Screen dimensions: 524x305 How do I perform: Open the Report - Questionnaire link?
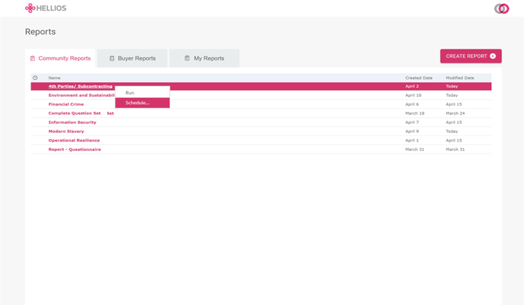(x=74, y=149)
